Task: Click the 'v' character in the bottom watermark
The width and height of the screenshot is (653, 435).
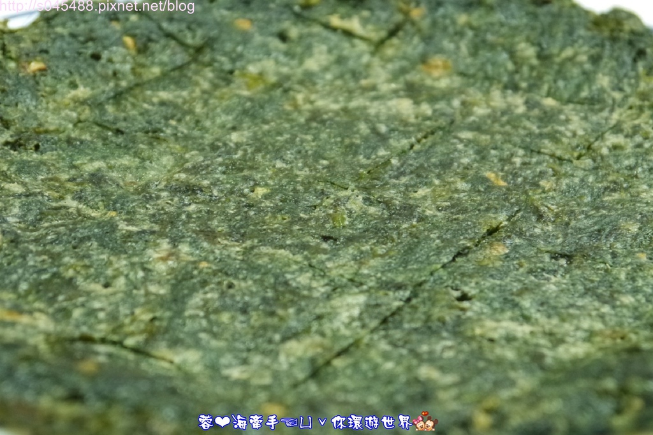Action: [x=322, y=423]
